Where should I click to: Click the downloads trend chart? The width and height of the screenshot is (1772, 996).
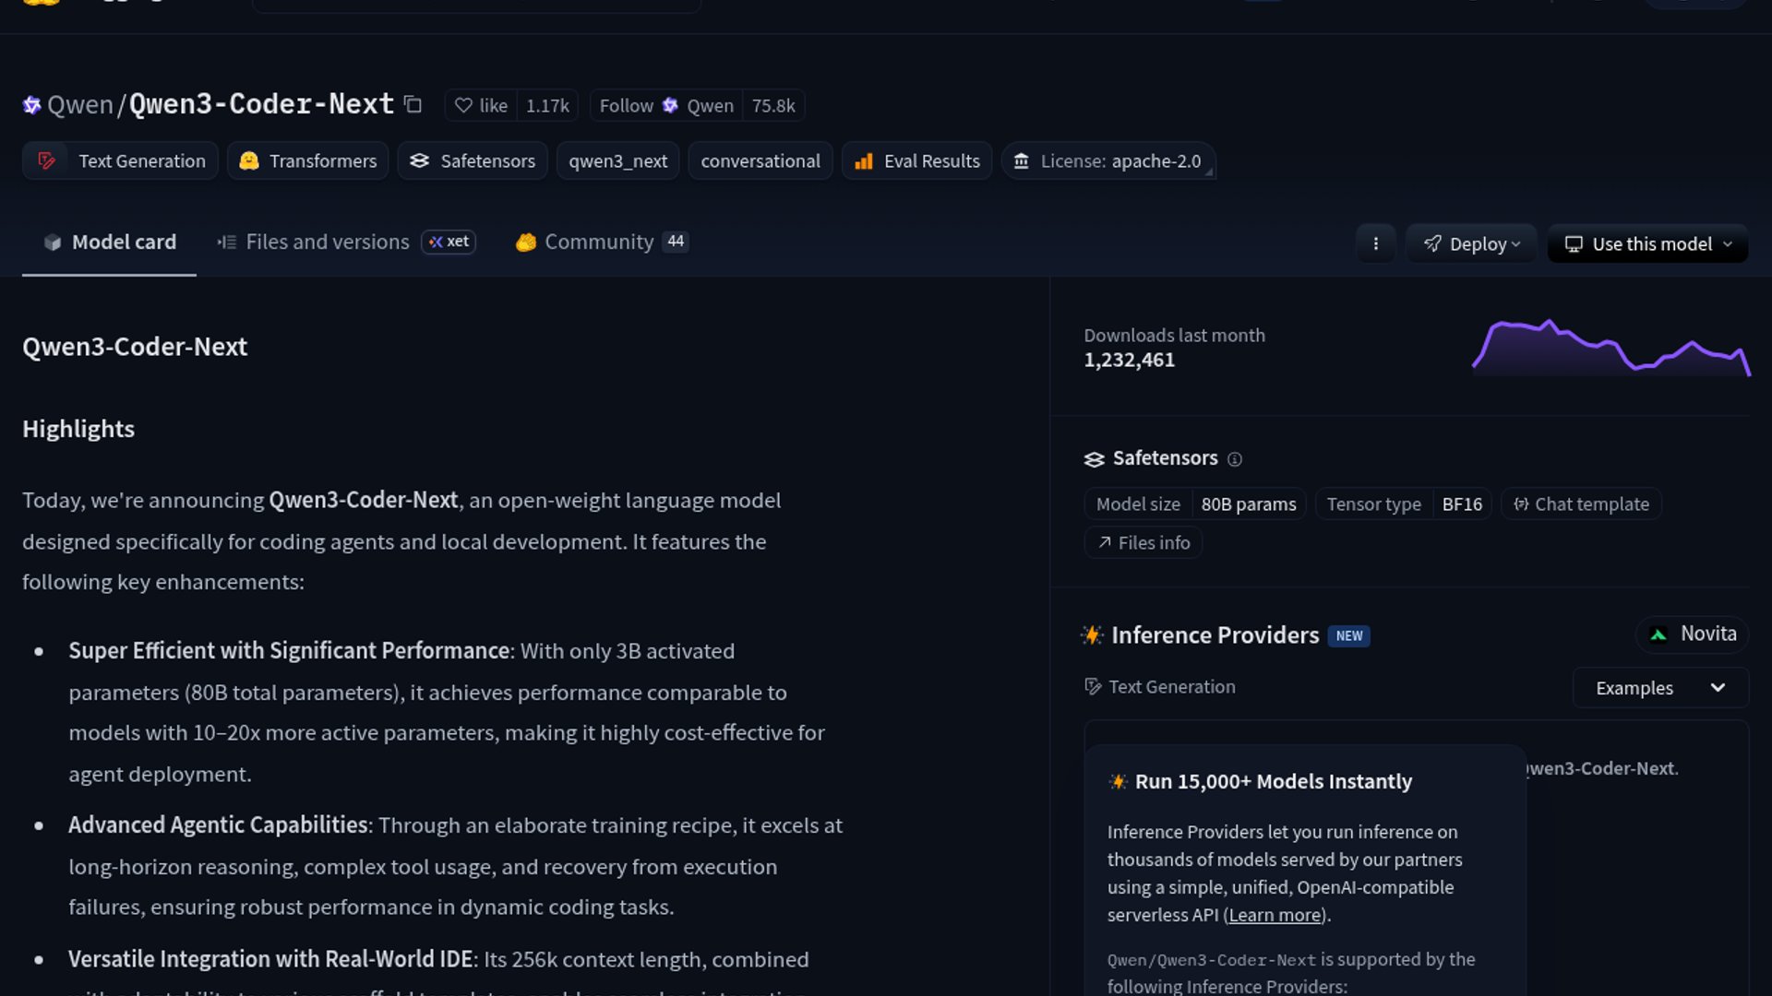[x=1610, y=349]
